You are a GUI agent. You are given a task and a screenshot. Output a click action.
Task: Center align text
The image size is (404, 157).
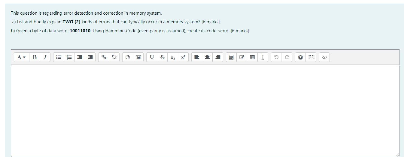(207, 57)
